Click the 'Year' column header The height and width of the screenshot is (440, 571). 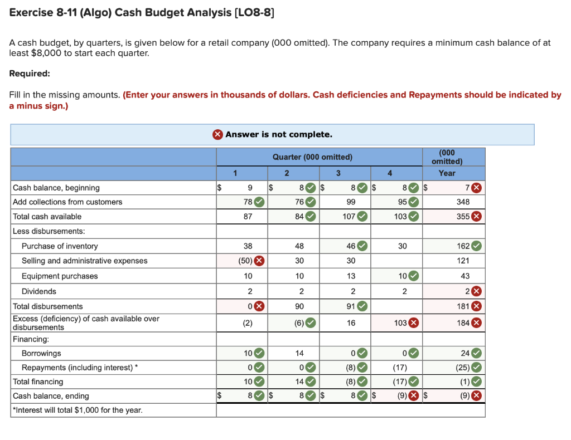coord(447,173)
